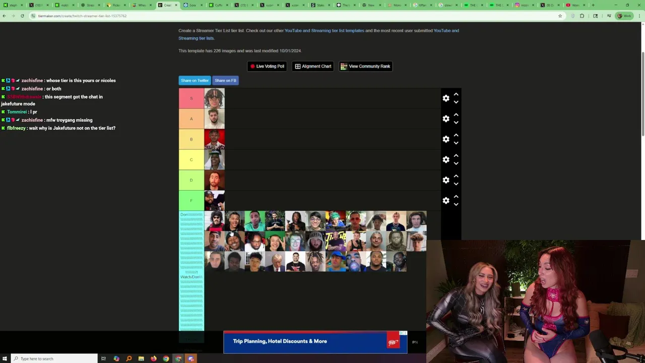645x363 pixels.
Task: Select the orange A tier label
Action: [x=191, y=118]
